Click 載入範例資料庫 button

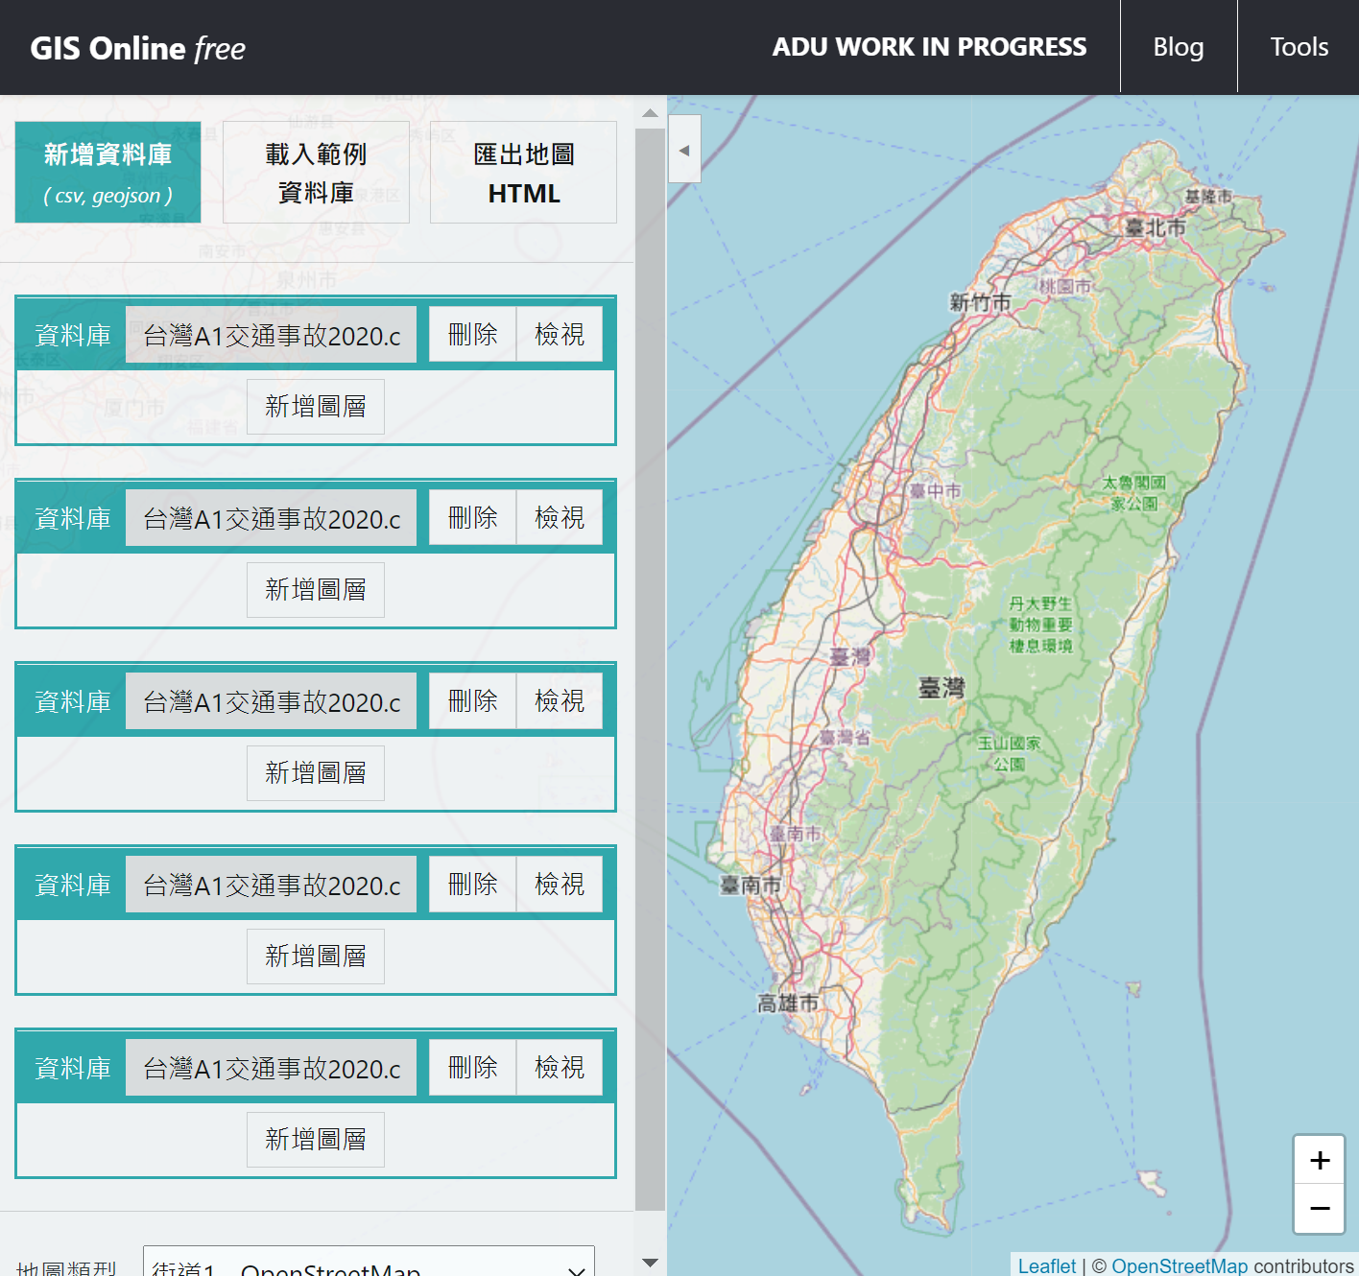click(x=316, y=173)
